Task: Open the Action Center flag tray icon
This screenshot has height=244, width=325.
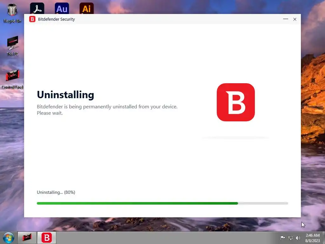Action: [x=282, y=238]
